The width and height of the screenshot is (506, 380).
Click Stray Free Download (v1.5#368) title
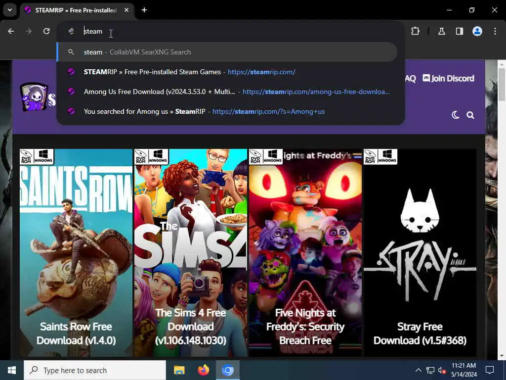420,333
